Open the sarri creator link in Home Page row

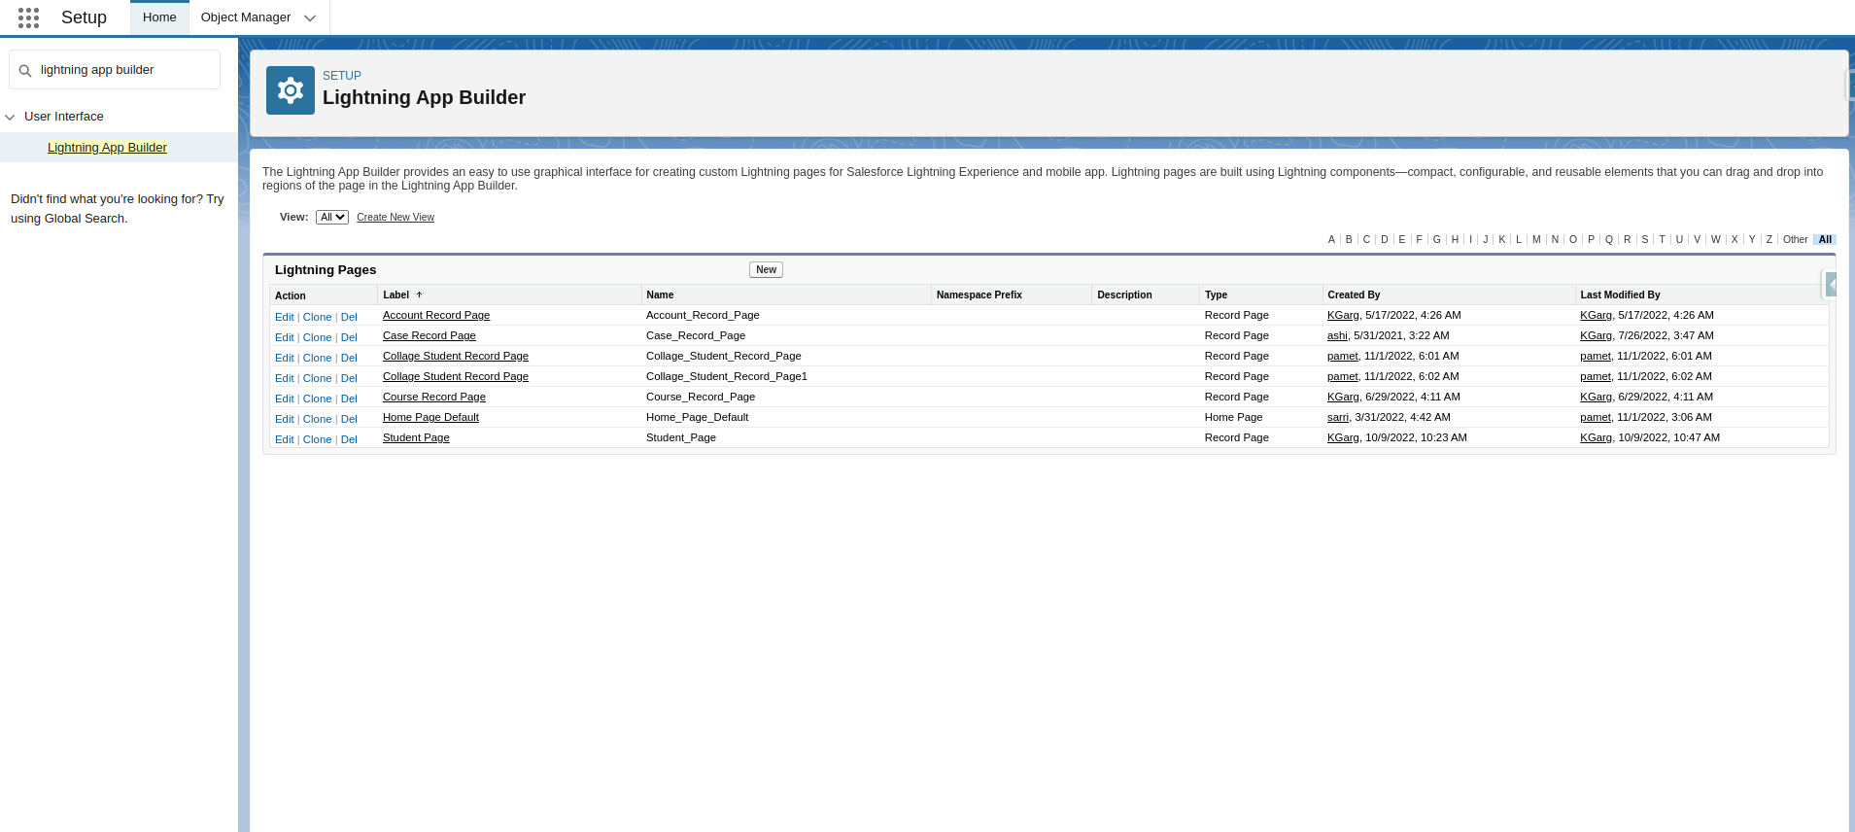1338,417
